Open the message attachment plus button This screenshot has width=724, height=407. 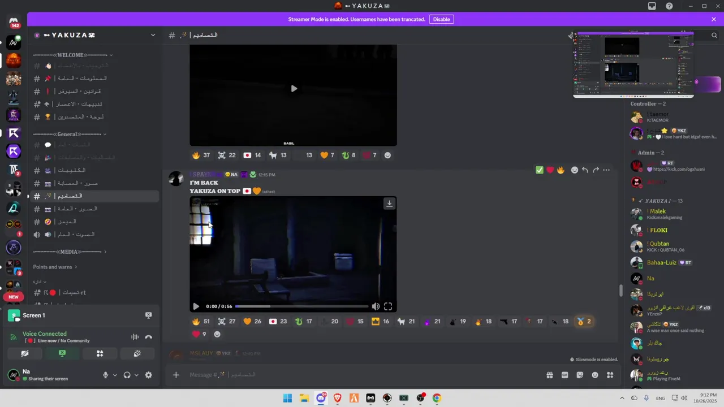pyautogui.click(x=176, y=375)
